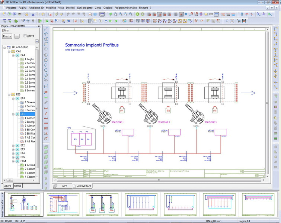The height and width of the screenshot is (223, 281).
Task: Click the Print icon in toolbar
Action: [20, 14]
